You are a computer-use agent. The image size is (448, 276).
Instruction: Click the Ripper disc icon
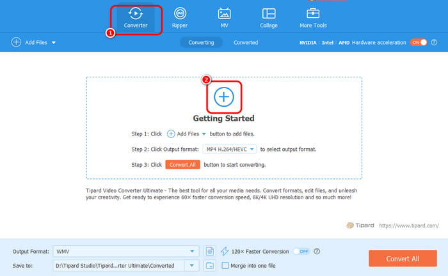(x=180, y=13)
